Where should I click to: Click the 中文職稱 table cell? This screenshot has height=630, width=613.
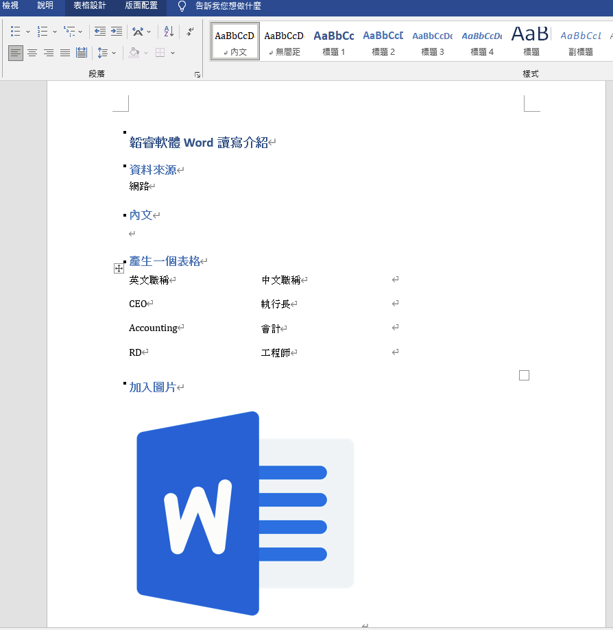pos(281,280)
